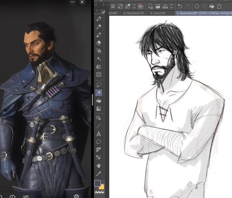Select the straight Line figure tool
The width and height of the screenshot is (232, 198).
pyautogui.click(x=99, y=126)
